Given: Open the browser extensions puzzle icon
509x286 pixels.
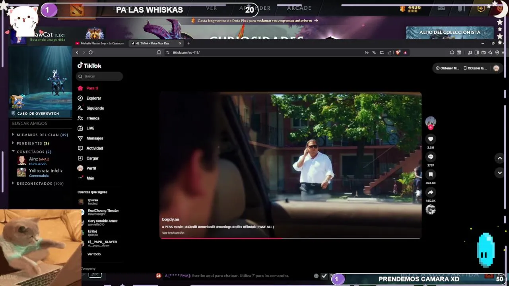Looking at the screenshot, I should click(452, 52).
